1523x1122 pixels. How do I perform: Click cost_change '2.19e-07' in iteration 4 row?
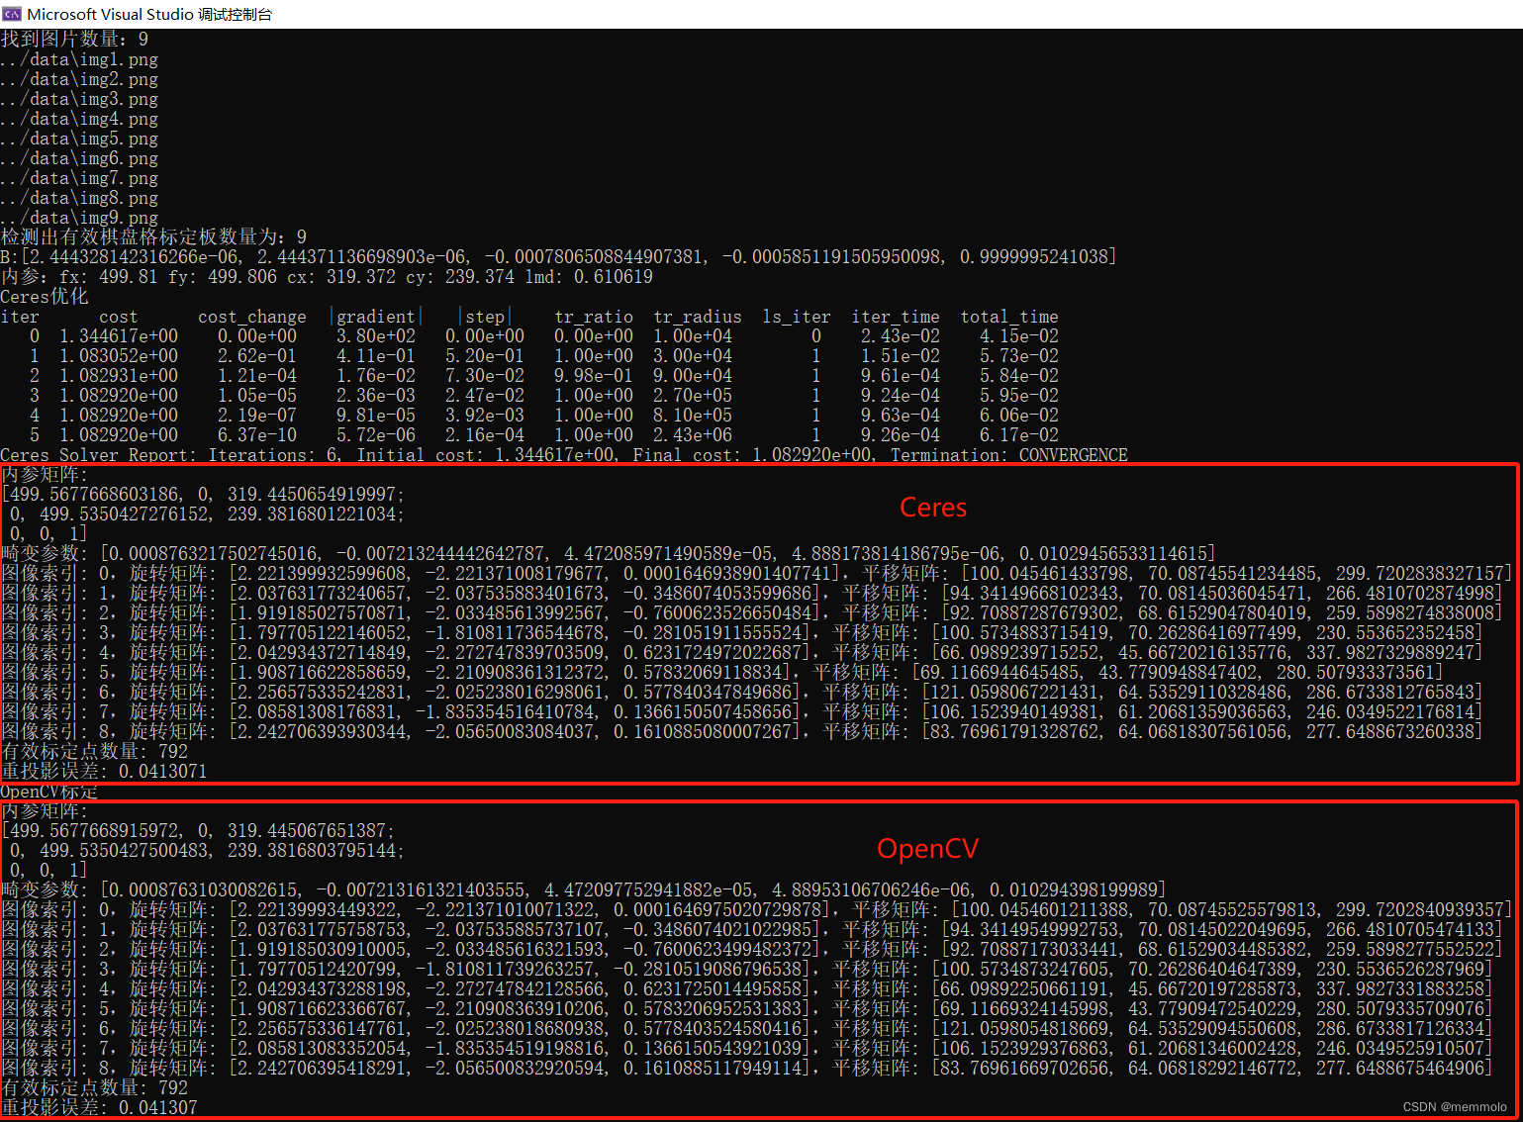(257, 415)
